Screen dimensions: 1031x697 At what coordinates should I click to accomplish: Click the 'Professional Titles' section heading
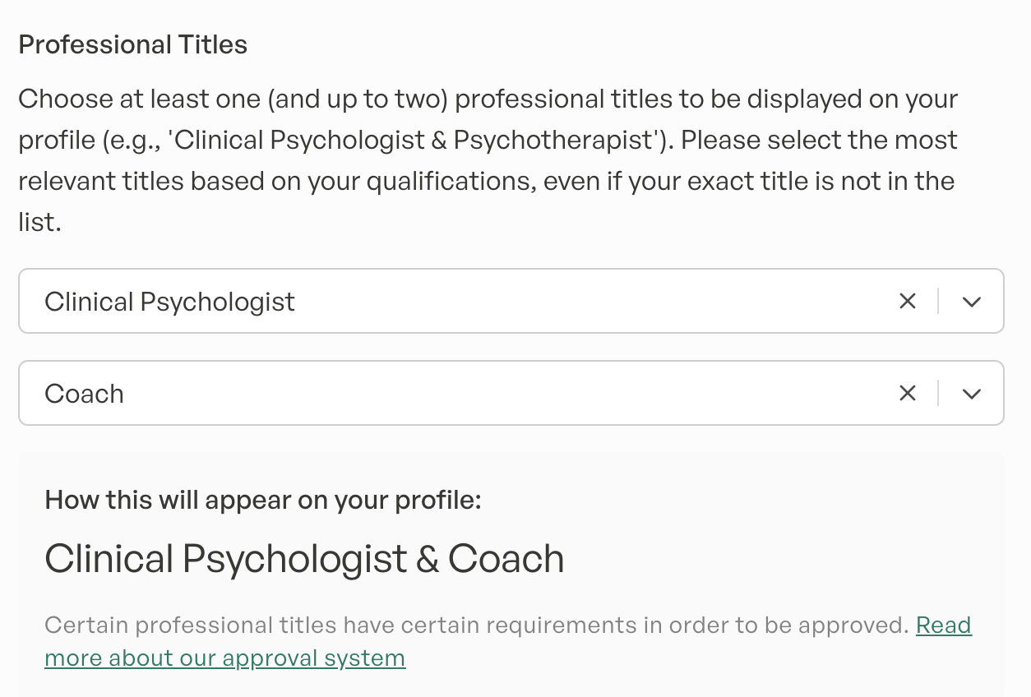pyautogui.click(x=132, y=44)
